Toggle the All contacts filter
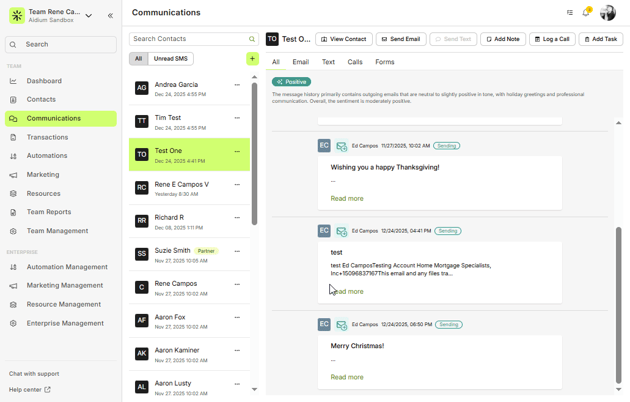 tap(138, 59)
